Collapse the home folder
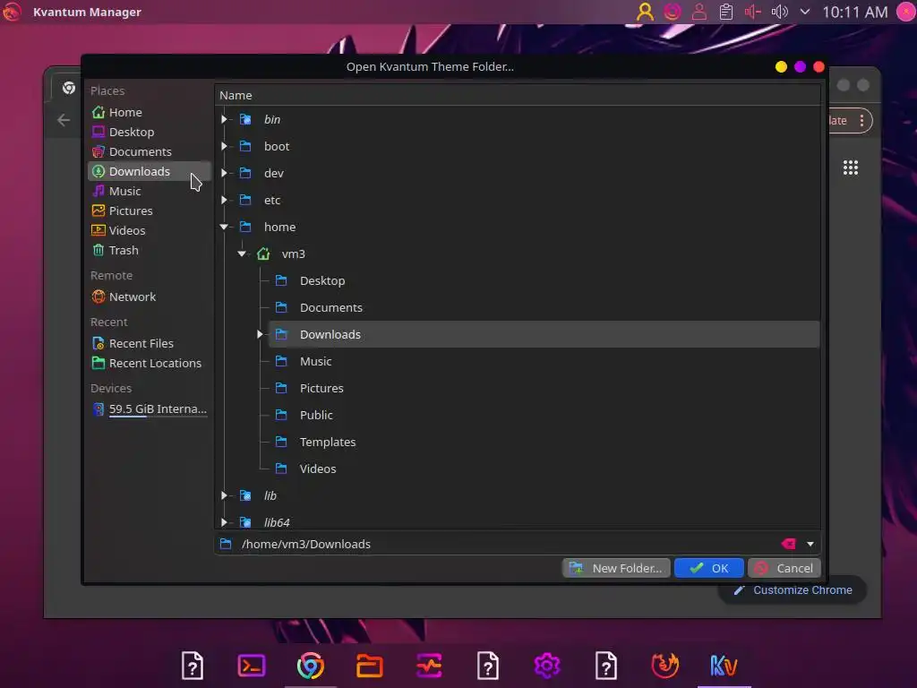 coord(224,227)
